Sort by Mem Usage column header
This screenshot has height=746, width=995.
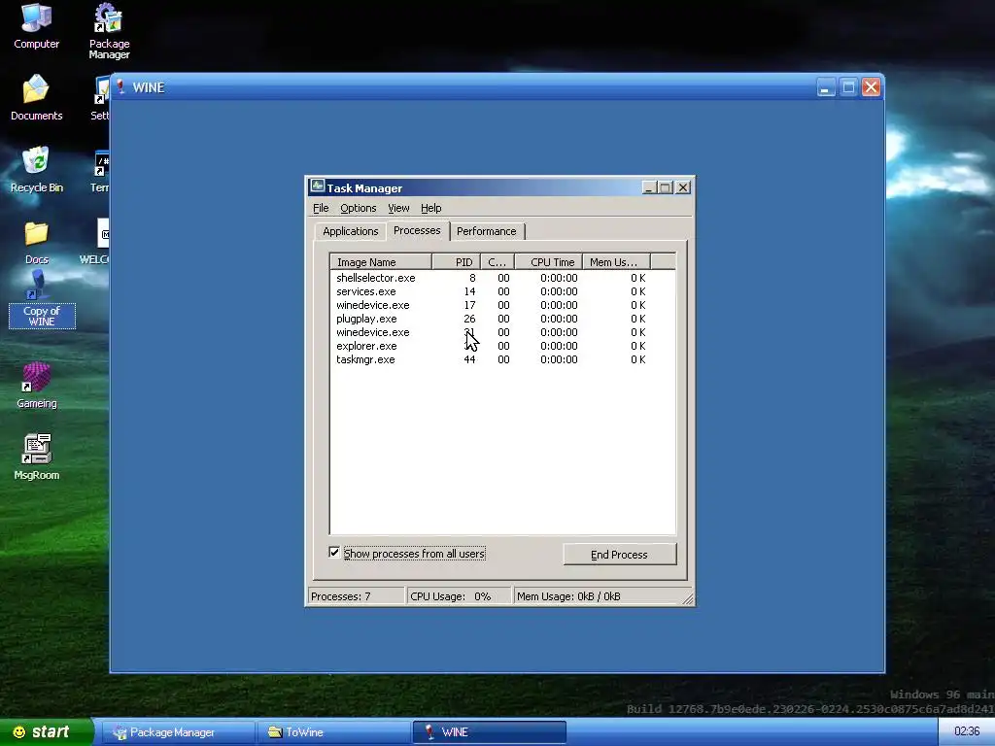617,262
